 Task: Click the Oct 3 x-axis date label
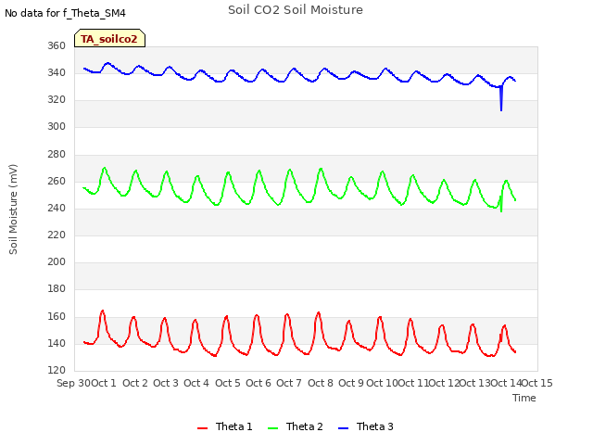166,383
